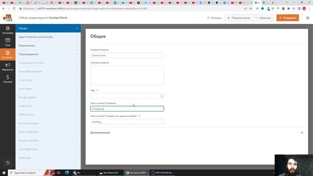Open the Помощь help link
This screenshot has height=176, width=313.
click(214, 18)
